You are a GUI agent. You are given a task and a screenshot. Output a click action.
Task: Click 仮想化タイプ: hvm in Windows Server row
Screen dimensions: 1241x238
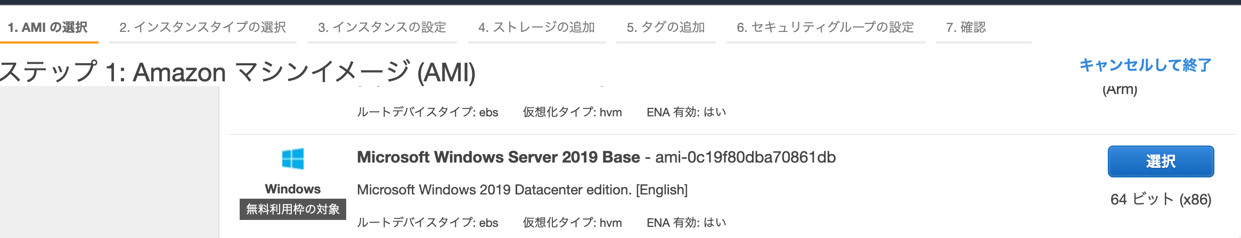coord(573,223)
